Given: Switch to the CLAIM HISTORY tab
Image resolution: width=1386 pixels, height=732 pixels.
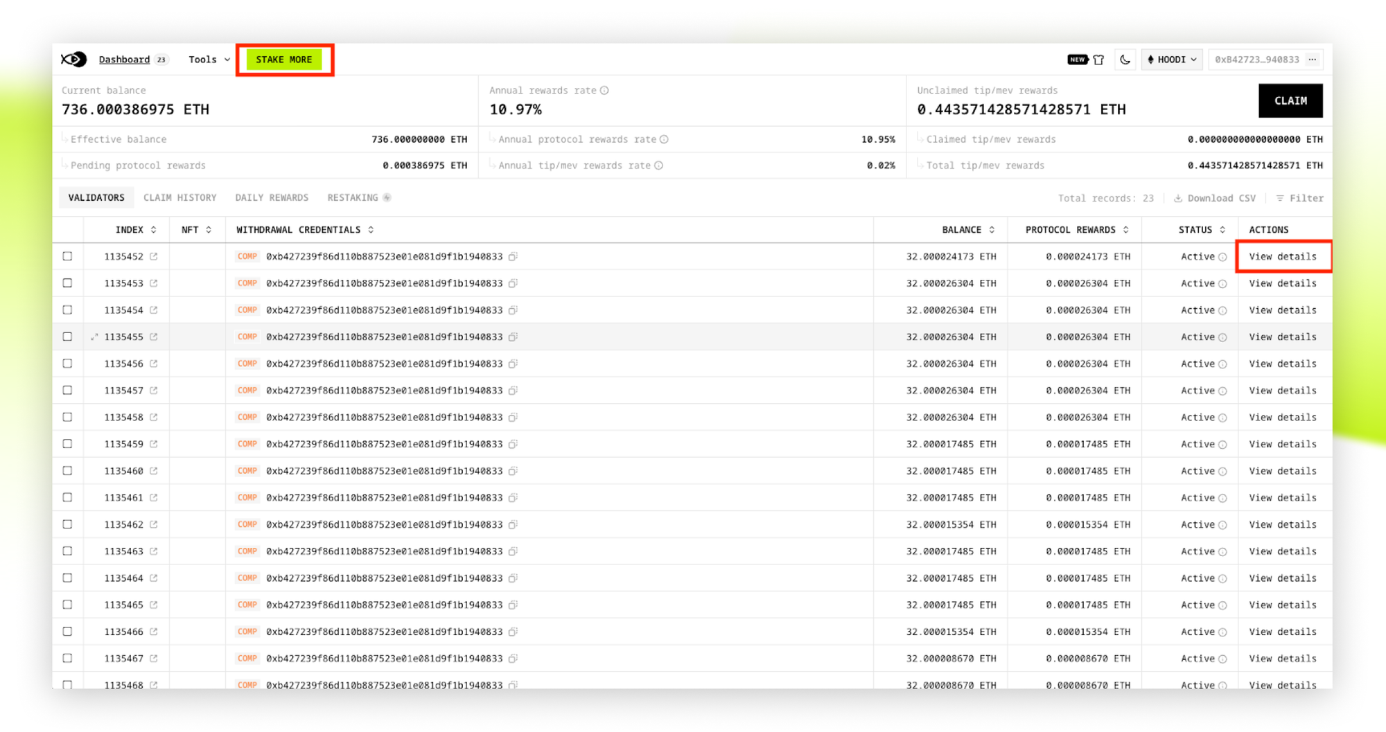Looking at the screenshot, I should (180, 198).
